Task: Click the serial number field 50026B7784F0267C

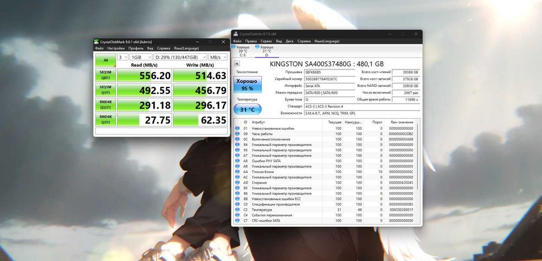Action: [x=329, y=79]
